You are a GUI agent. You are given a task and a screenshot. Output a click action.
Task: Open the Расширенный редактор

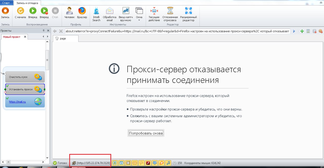188,14
